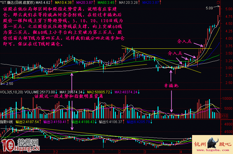Viewport: 233px width, 154px height.
Task: Click the VOLUME:25173.00 value label
Action: pos(40,92)
